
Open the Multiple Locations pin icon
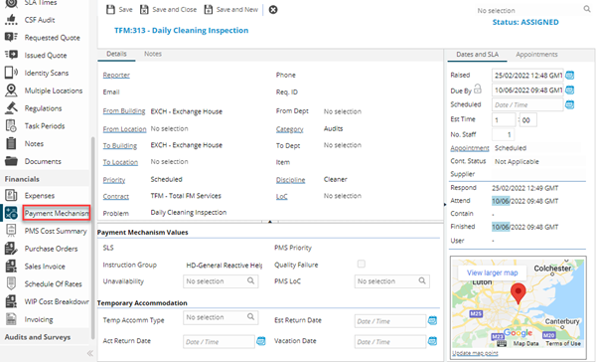coord(11,90)
